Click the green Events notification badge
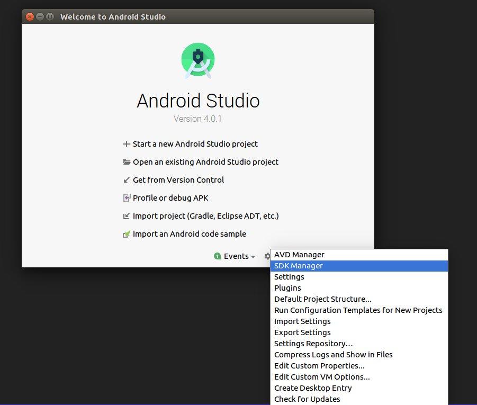 [217, 256]
